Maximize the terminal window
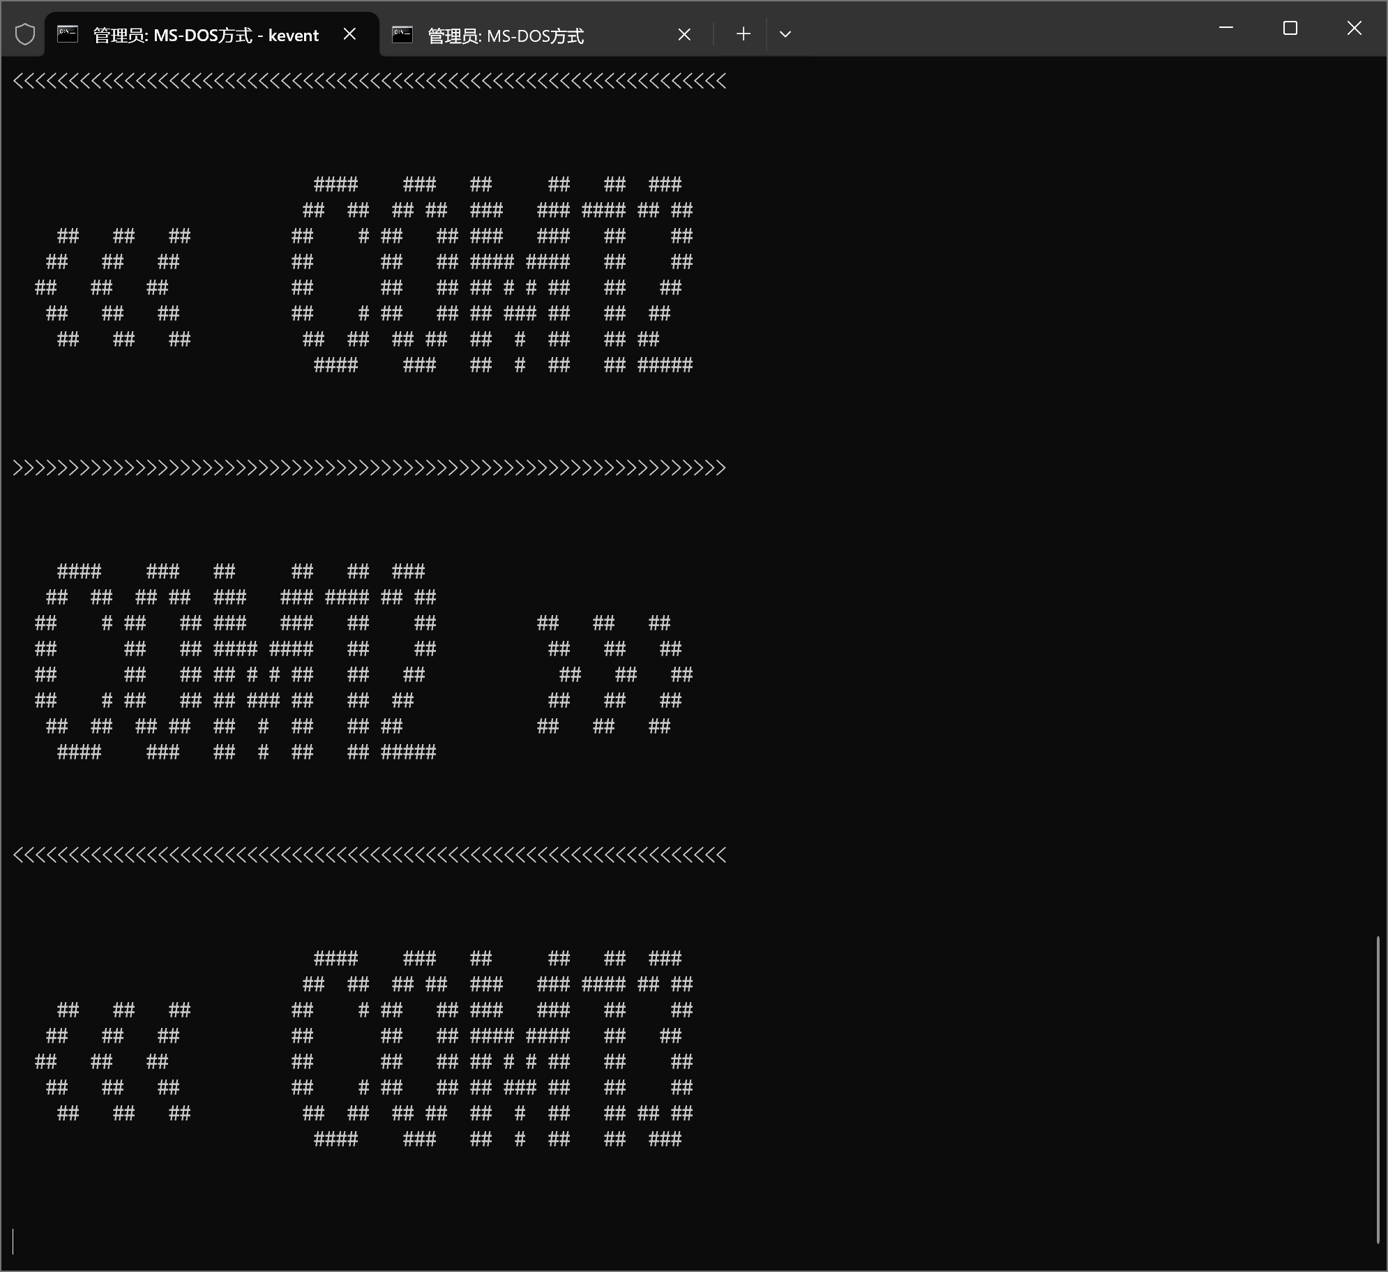Screen dimensions: 1388x1272 click(x=1290, y=28)
